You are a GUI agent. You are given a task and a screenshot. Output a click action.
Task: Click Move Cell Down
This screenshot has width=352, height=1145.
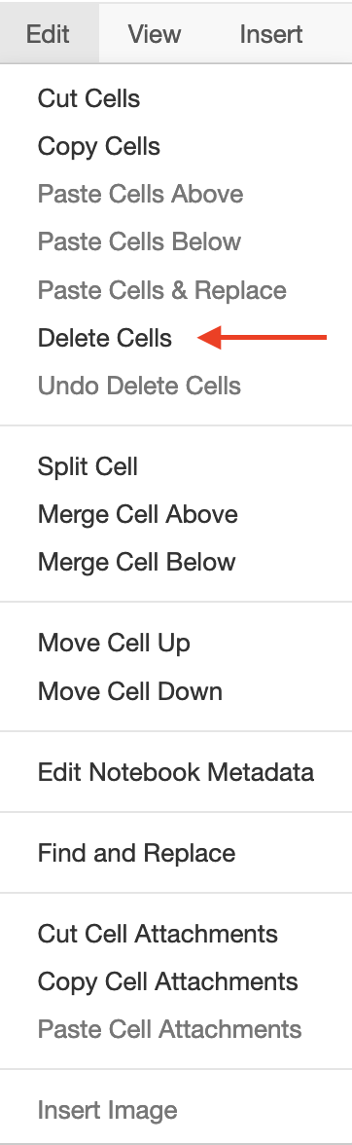pyautogui.click(x=176, y=691)
